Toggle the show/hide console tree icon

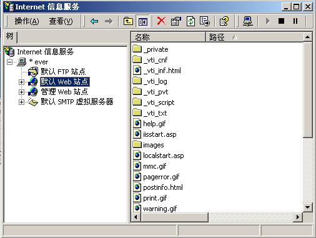pos(143,21)
